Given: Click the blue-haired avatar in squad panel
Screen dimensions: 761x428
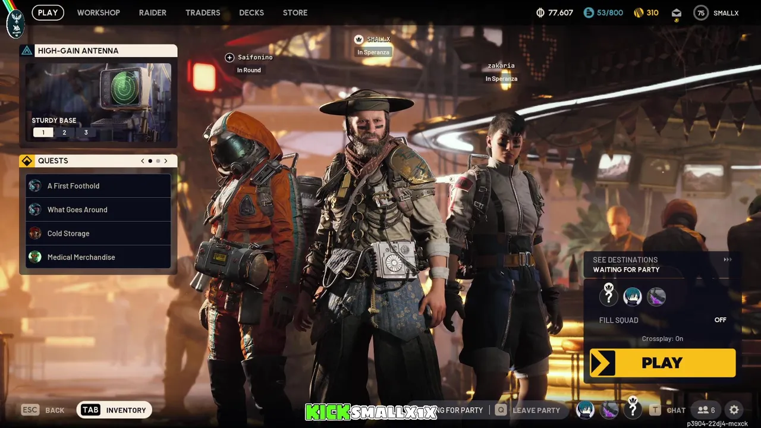Looking at the screenshot, I should (633, 297).
